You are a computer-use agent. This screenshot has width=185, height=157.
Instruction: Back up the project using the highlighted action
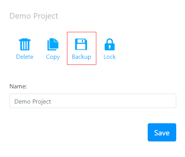81,48
